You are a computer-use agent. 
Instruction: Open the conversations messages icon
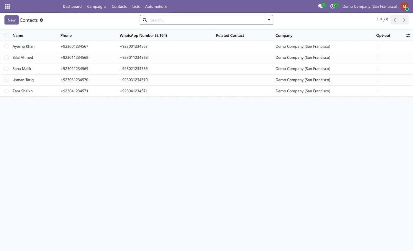[320, 6]
